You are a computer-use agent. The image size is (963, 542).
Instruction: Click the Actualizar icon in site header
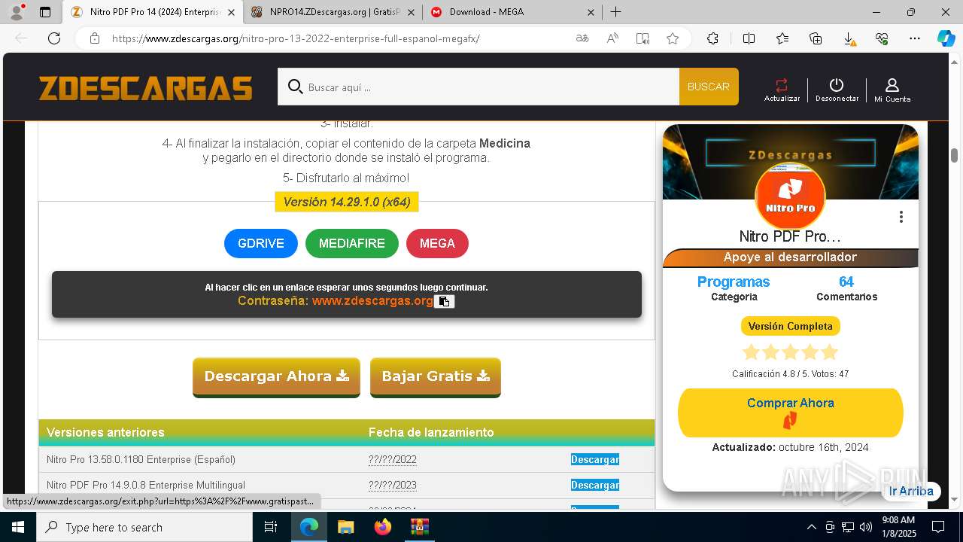pyautogui.click(x=782, y=85)
